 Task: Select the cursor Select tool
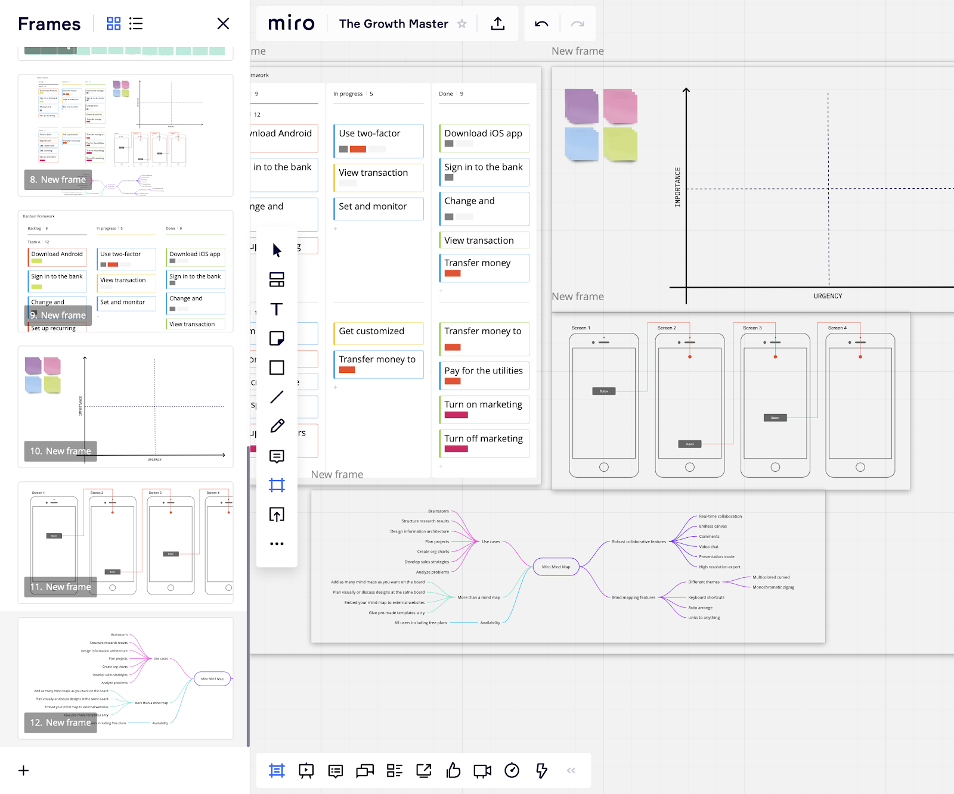point(276,250)
